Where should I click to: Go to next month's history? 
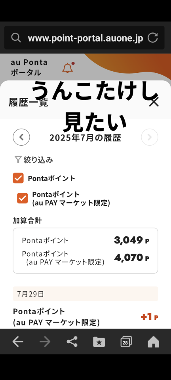pos(150,137)
